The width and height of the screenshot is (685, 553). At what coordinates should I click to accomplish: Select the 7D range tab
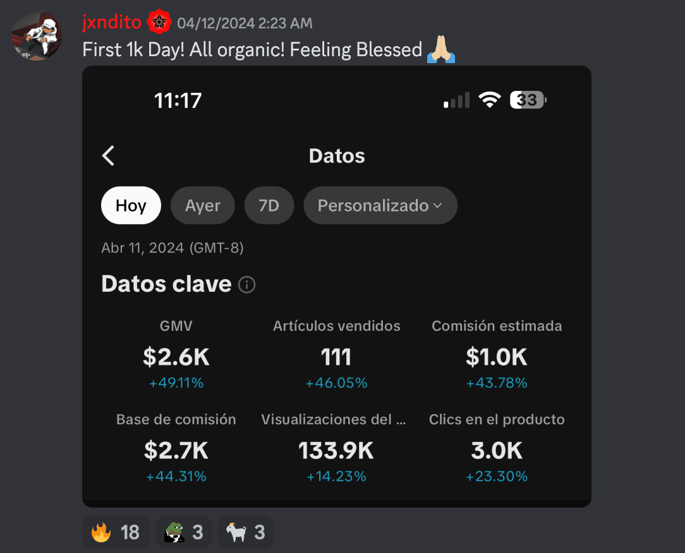pyautogui.click(x=269, y=206)
